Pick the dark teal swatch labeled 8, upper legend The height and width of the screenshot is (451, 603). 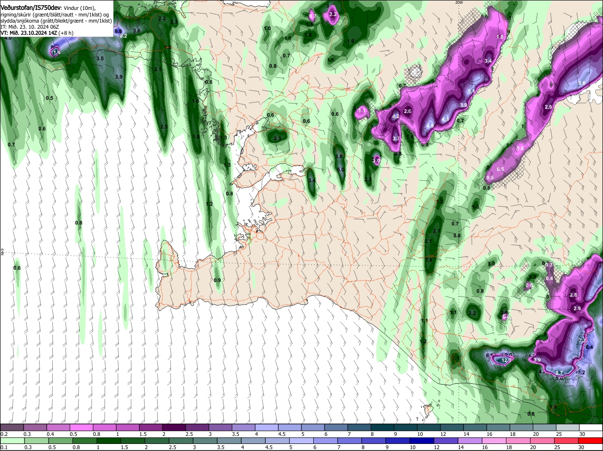[x=383, y=427]
